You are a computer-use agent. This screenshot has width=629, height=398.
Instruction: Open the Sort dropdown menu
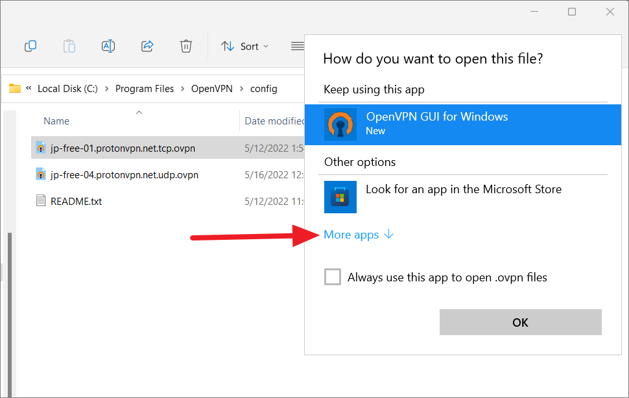click(x=245, y=46)
